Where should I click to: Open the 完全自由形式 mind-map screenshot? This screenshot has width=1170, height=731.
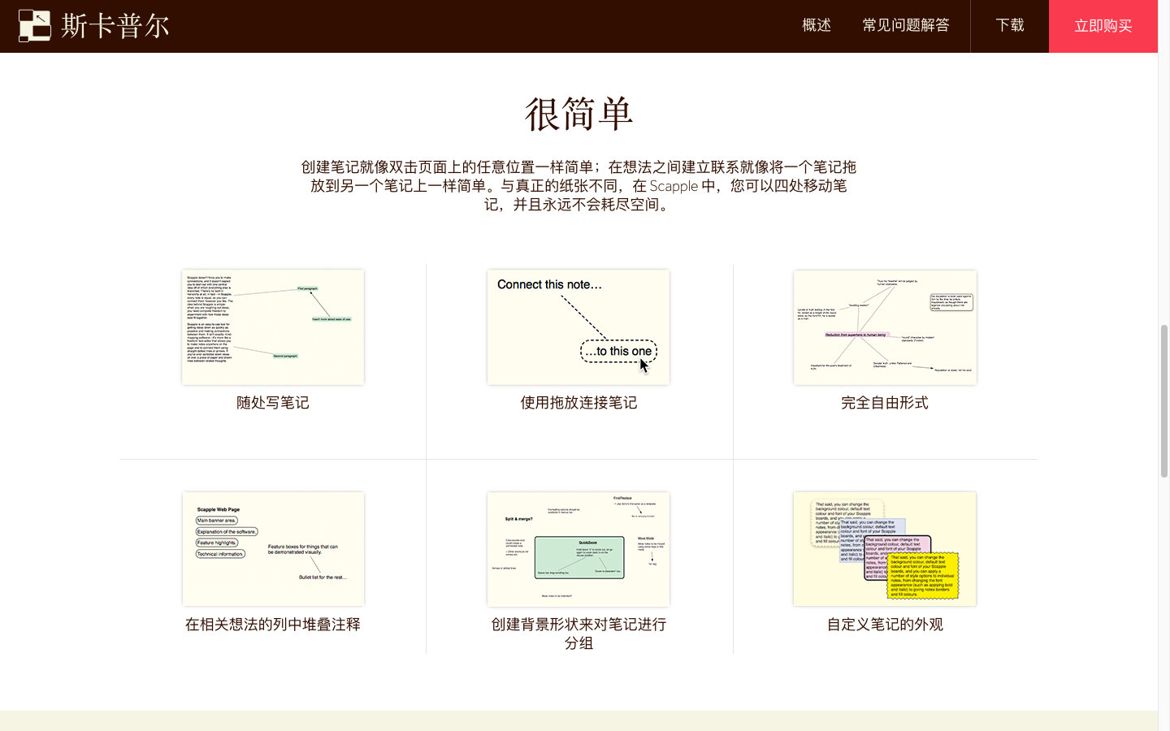pos(885,327)
